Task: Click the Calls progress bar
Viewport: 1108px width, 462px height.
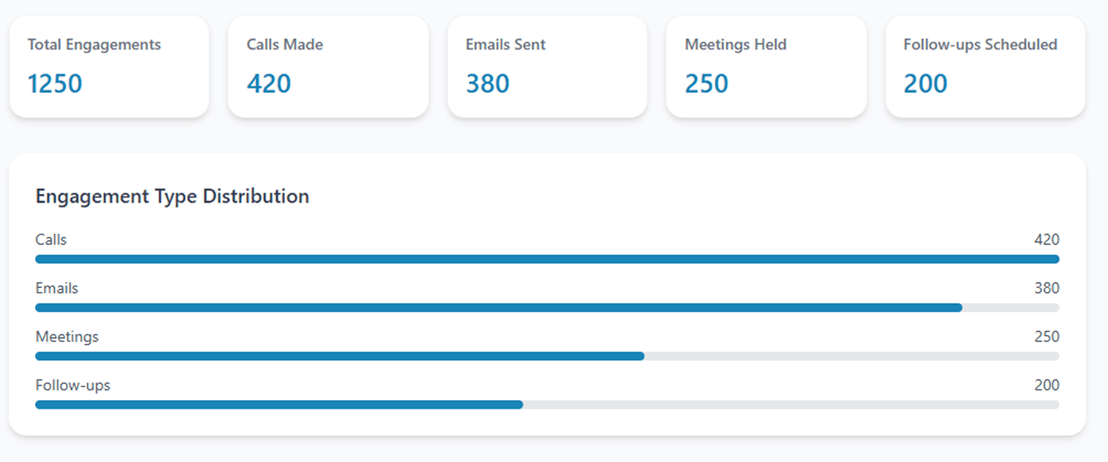Action: 547,259
